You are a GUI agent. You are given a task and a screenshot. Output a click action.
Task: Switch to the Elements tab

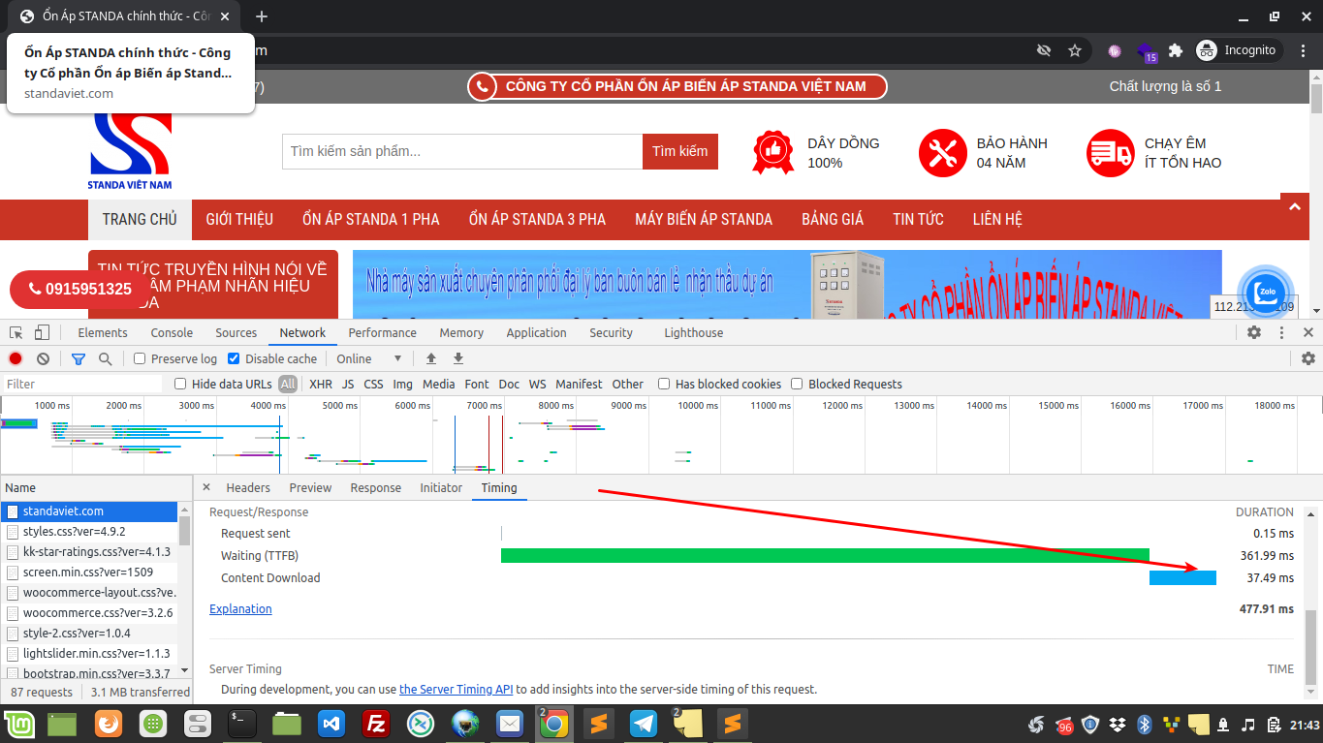pyautogui.click(x=103, y=332)
